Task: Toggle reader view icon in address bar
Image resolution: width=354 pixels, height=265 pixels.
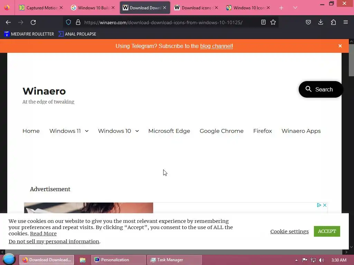Action: tap(263, 22)
